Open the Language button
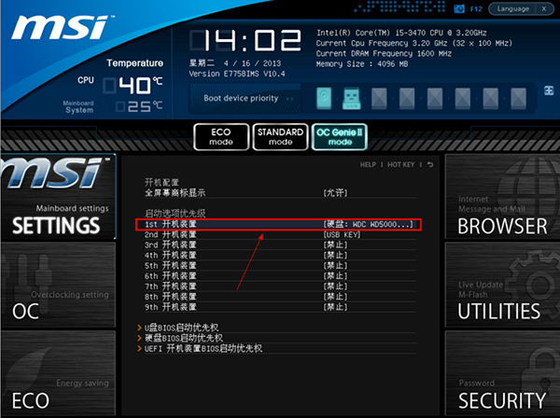The image size is (560, 418). [x=512, y=9]
